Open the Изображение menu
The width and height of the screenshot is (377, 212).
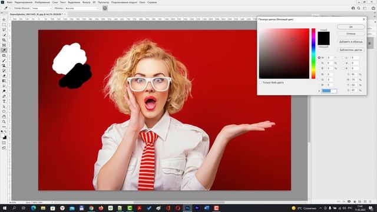(42, 2)
